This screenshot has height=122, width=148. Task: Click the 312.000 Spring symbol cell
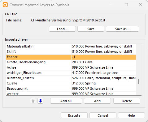point(104,83)
